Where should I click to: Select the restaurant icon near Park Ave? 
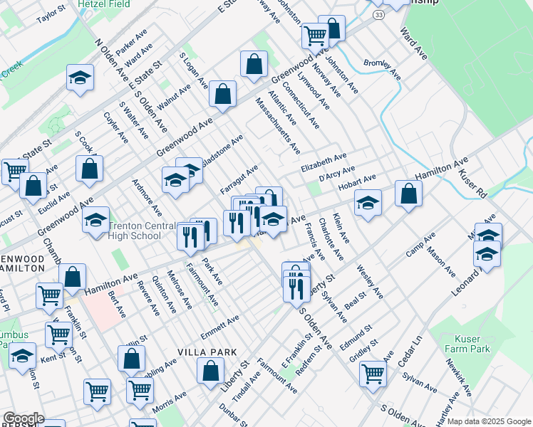click(x=190, y=236)
